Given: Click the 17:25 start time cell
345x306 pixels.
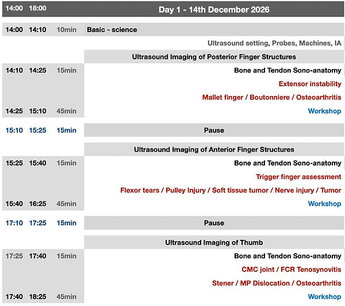Looking at the screenshot, I should pyautogui.click(x=14, y=256).
